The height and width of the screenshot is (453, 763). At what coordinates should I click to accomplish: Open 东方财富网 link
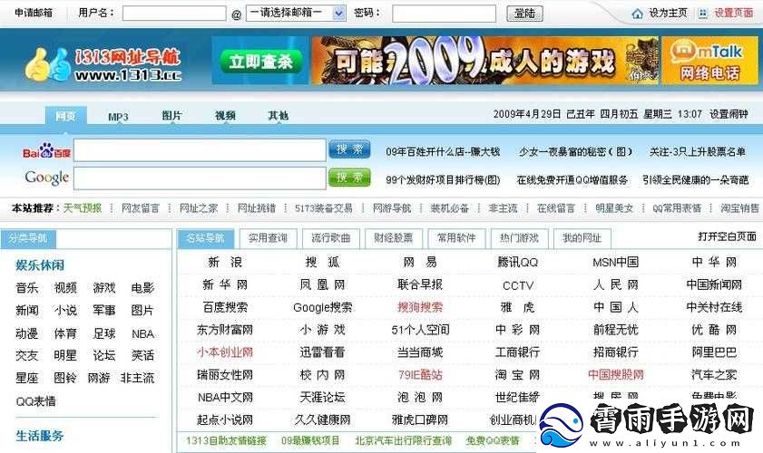225,330
